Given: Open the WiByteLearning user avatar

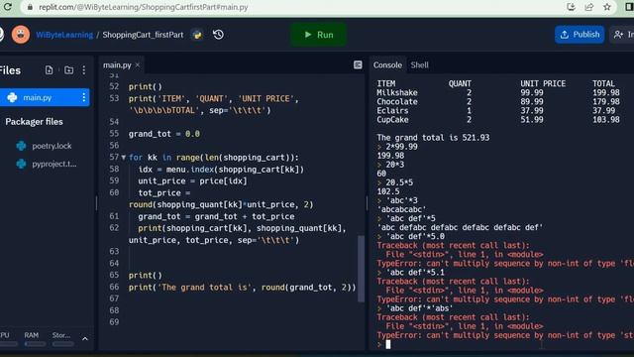Looking at the screenshot, I should point(21,35).
